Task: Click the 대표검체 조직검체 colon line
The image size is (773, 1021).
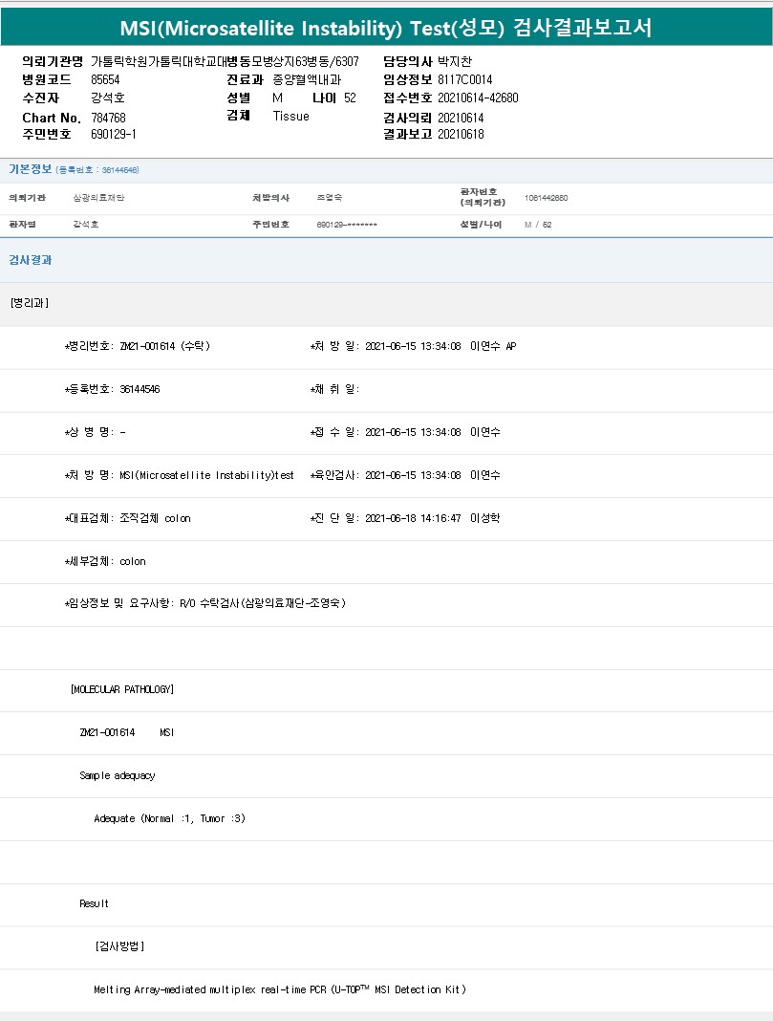Action: (127, 518)
